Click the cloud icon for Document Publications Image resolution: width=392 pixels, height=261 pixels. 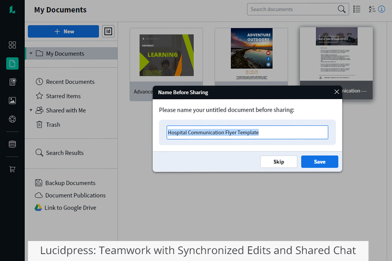[38, 195]
